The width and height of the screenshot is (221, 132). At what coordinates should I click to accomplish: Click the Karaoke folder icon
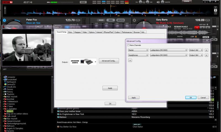tap(5, 131)
